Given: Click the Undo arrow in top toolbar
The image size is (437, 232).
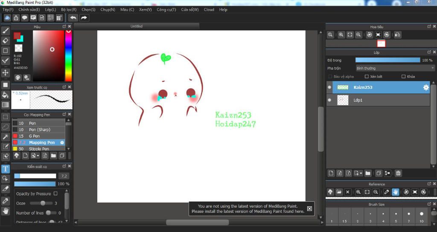Looking at the screenshot, I should tap(73, 18).
